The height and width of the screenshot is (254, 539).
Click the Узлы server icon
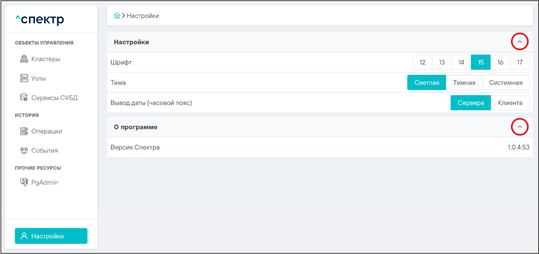coord(24,79)
